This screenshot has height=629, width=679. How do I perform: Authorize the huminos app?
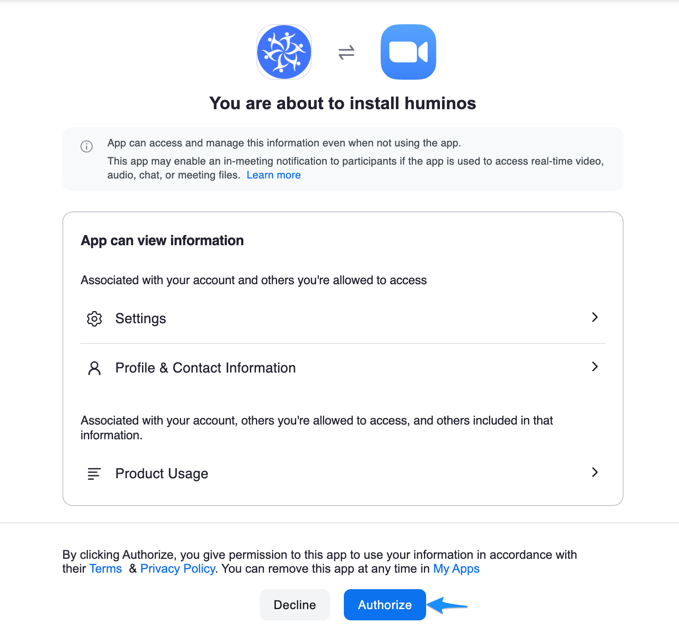385,605
